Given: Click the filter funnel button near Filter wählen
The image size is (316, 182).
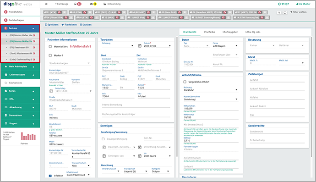Looking at the screenshot, I should point(279,13).
